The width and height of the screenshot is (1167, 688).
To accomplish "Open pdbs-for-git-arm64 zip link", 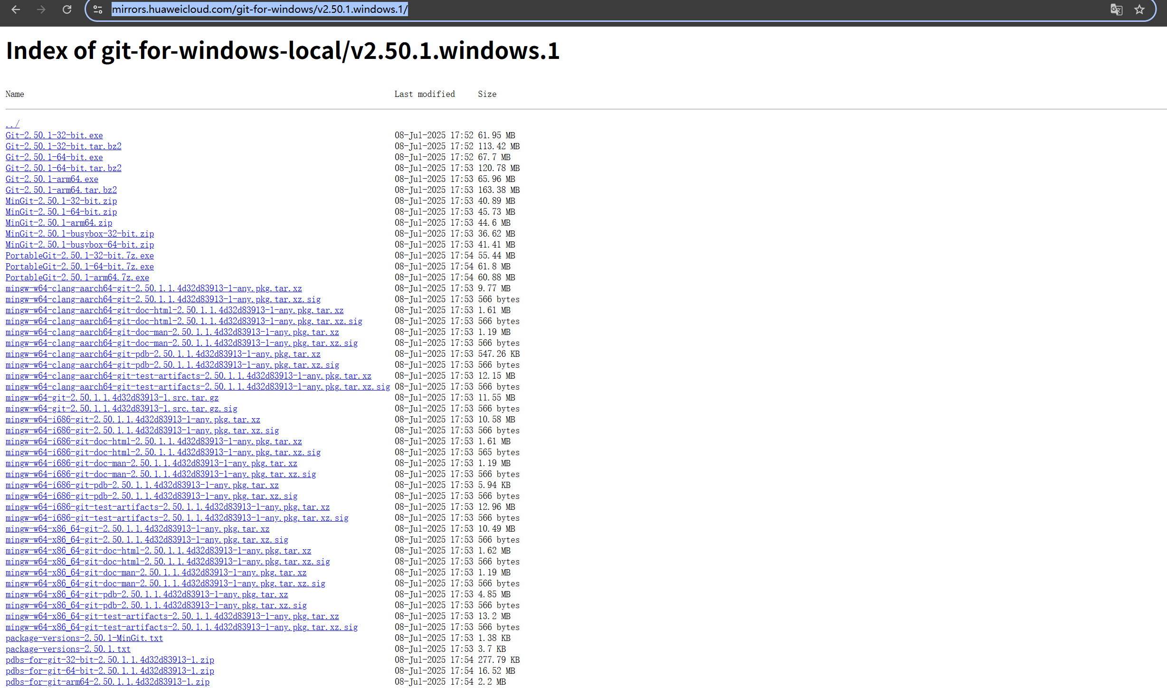I will point(107,682).
